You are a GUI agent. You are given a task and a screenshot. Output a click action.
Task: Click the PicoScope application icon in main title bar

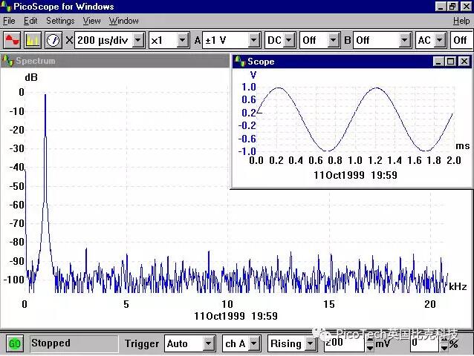pyautogui.click(x=7, y=7)
